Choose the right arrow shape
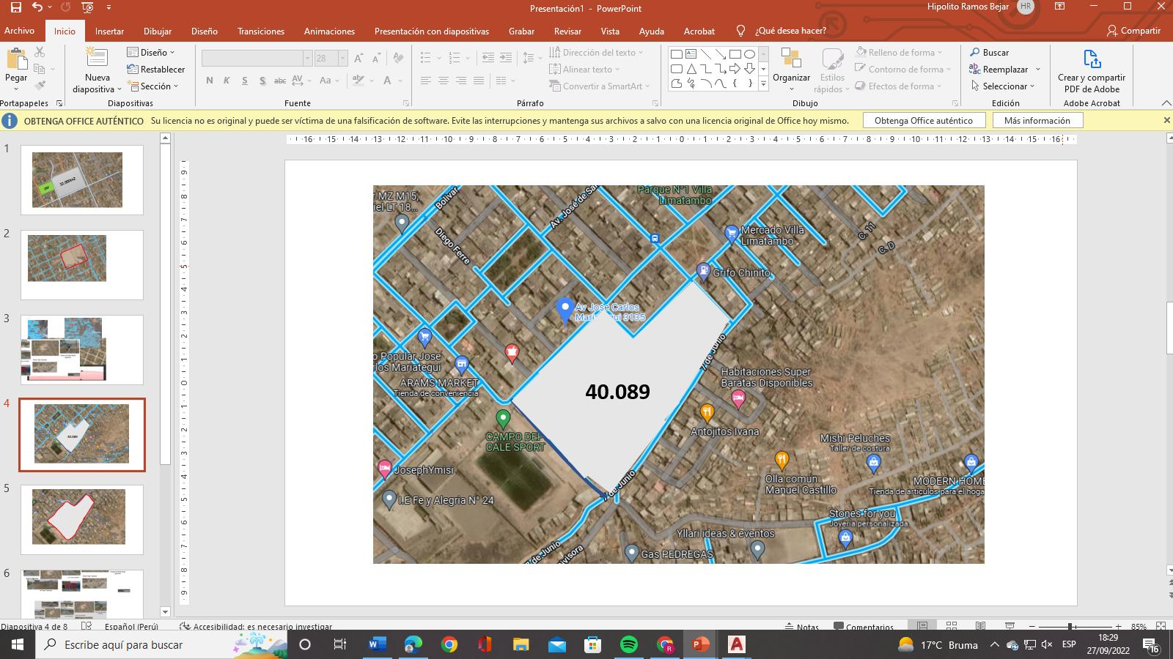Screen dimensions: 1173x659 [x=735, y=69]
